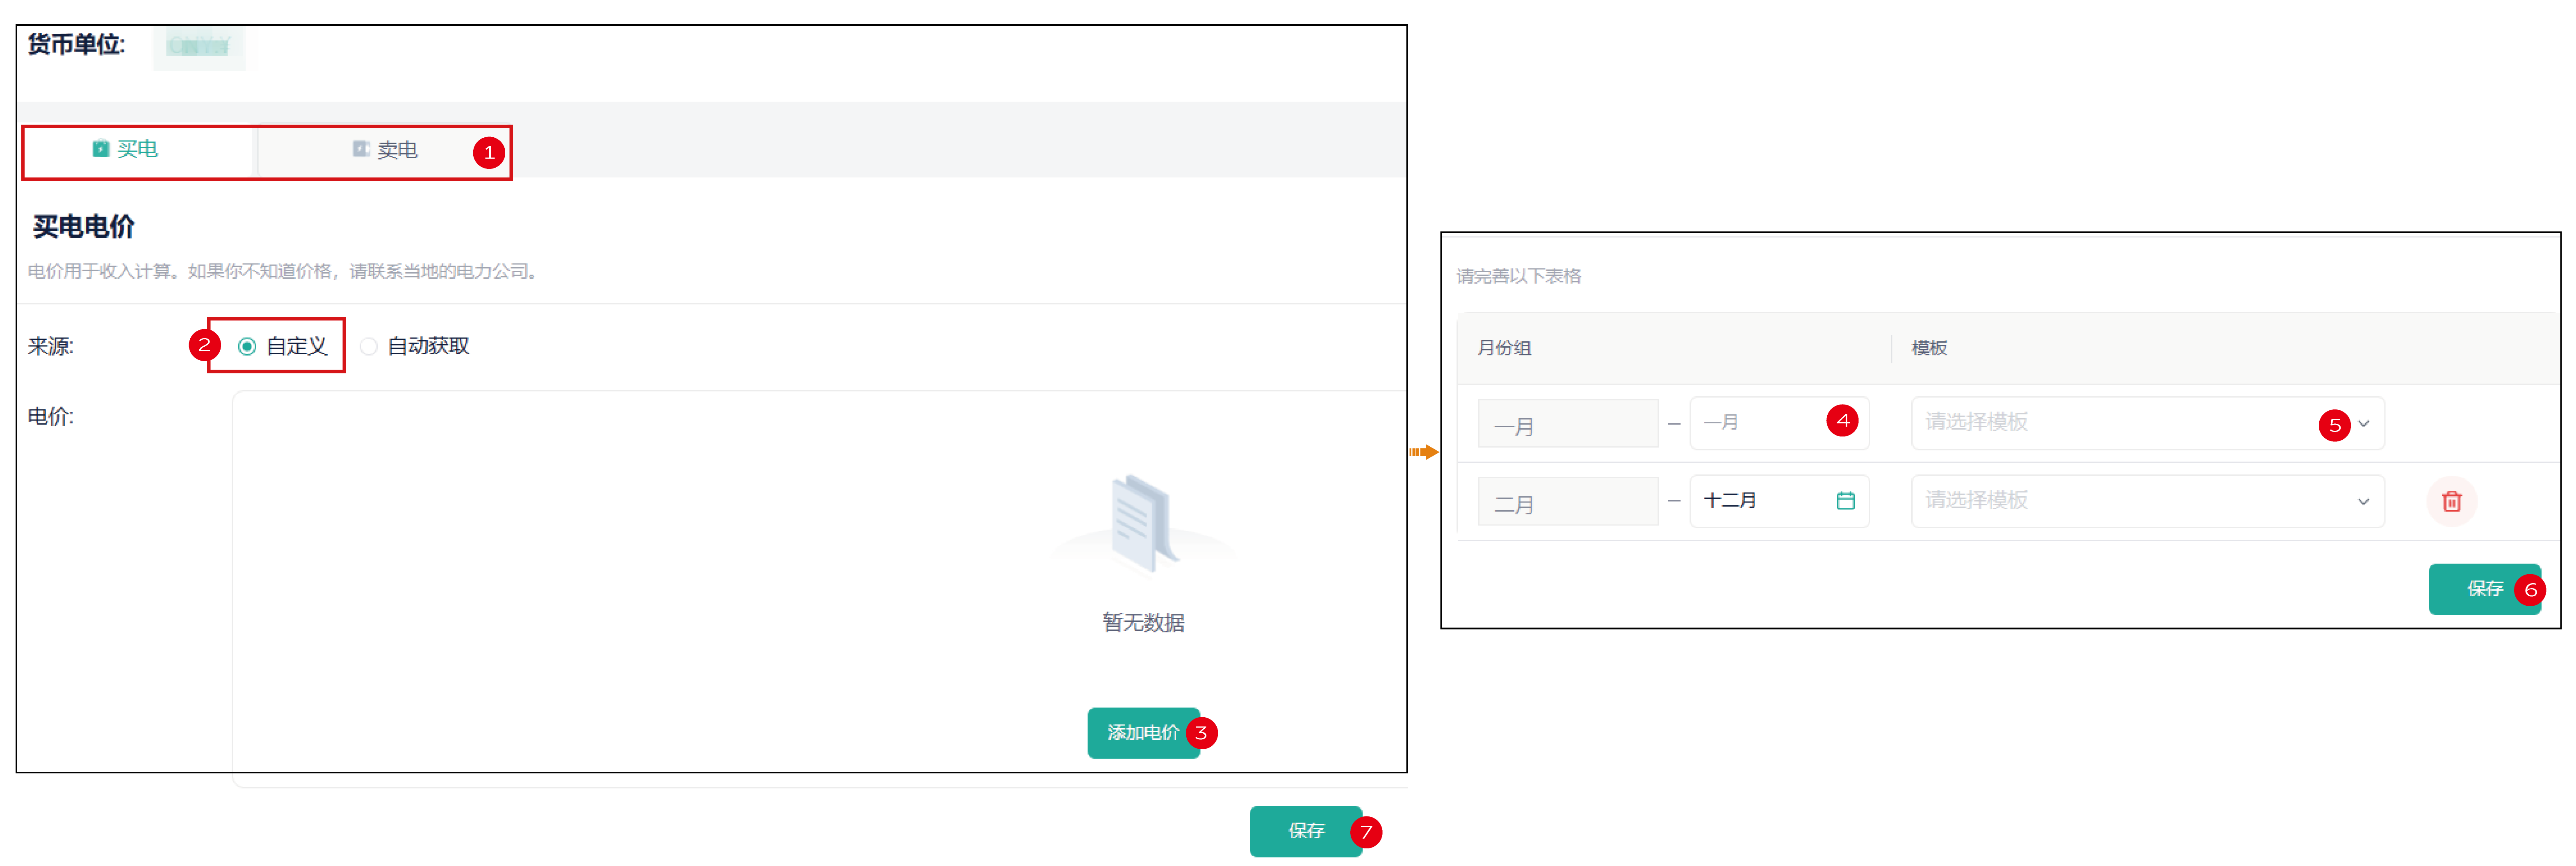Click the end month field showing 十二月
Screen dimensions: 2576x866
click(1779, 501)
